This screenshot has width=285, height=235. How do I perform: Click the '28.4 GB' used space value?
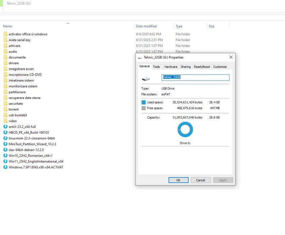214,102
